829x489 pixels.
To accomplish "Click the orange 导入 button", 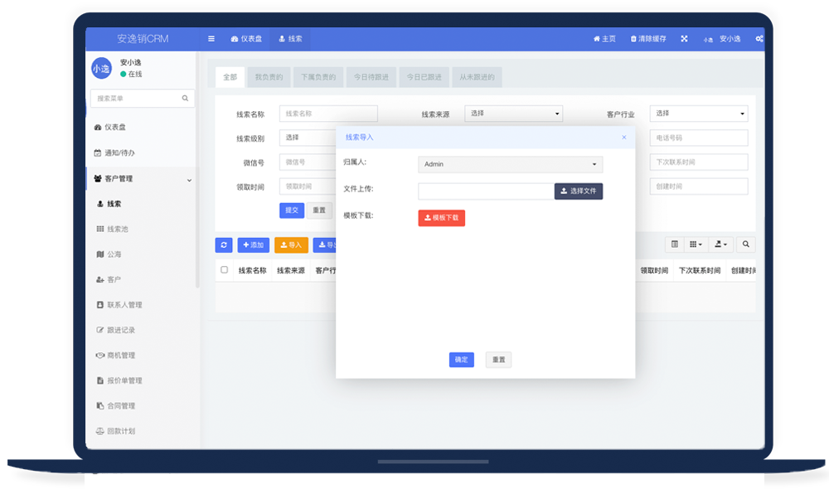I will point(291,245).
